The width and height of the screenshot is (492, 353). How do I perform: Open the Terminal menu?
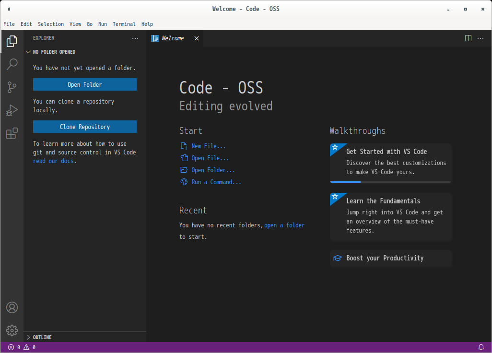pyautogui.click(x=124, y=24)
